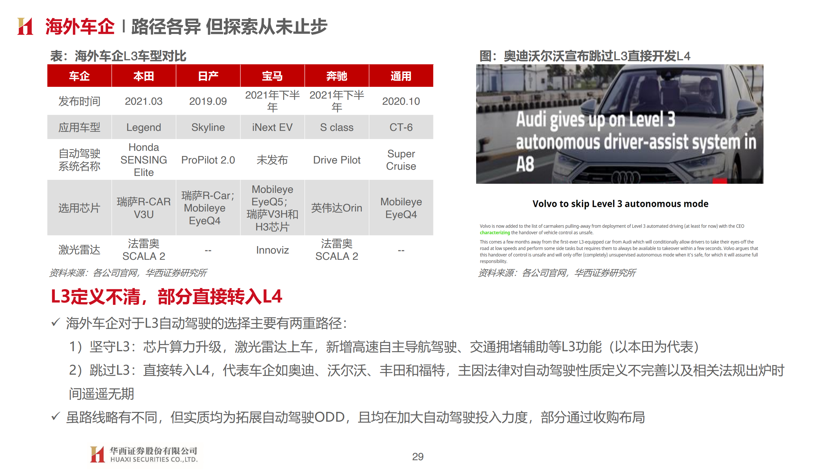Click the 2019.09 release date cell
This screenshot has width=836, height=470.
[208, 101]
